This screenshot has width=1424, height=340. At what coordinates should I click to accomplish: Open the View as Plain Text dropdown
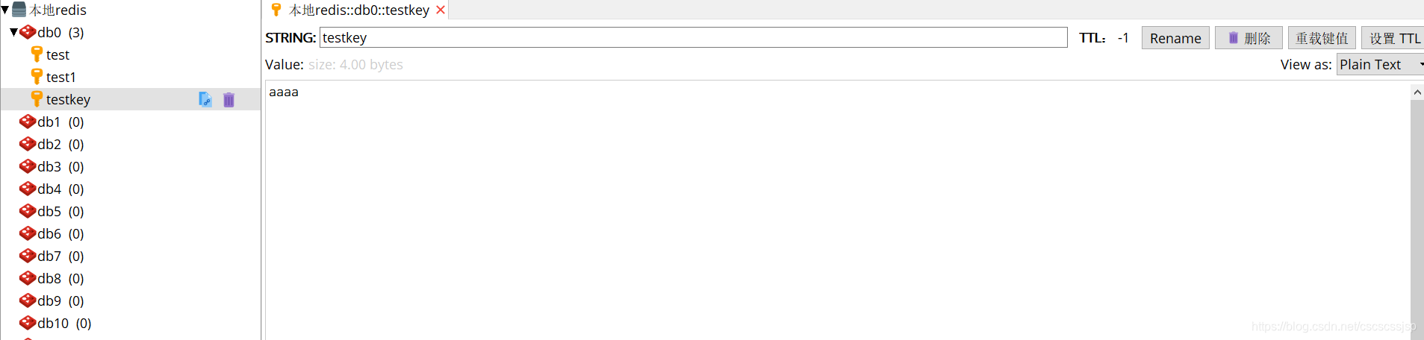(1380, 65)
